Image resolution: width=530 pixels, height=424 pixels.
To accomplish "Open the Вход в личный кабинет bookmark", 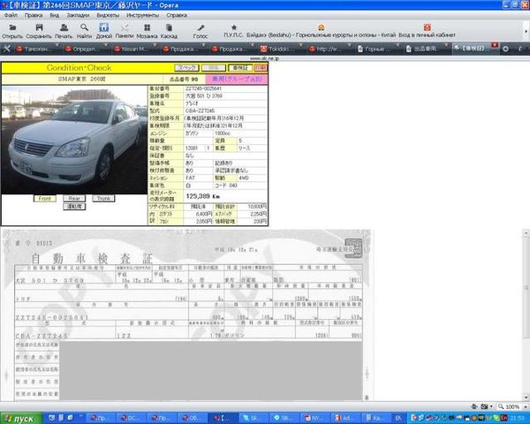I will click(428, 31).
